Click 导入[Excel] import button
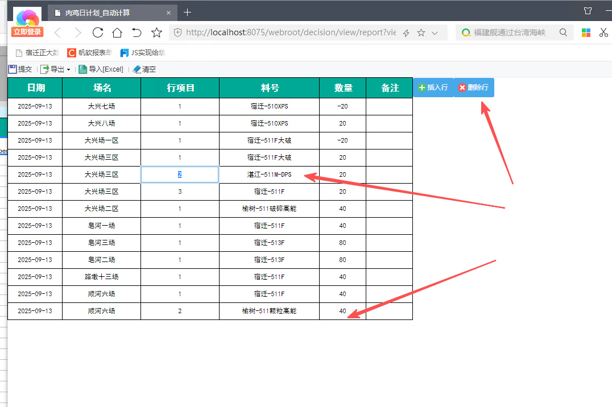The image size is (612, 407). point(101,69)
